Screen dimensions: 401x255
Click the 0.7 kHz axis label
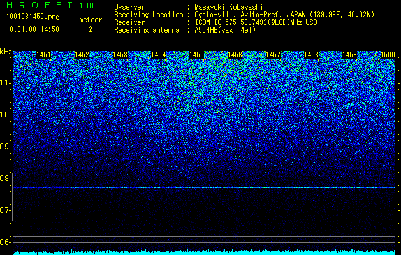click(5, 210)
